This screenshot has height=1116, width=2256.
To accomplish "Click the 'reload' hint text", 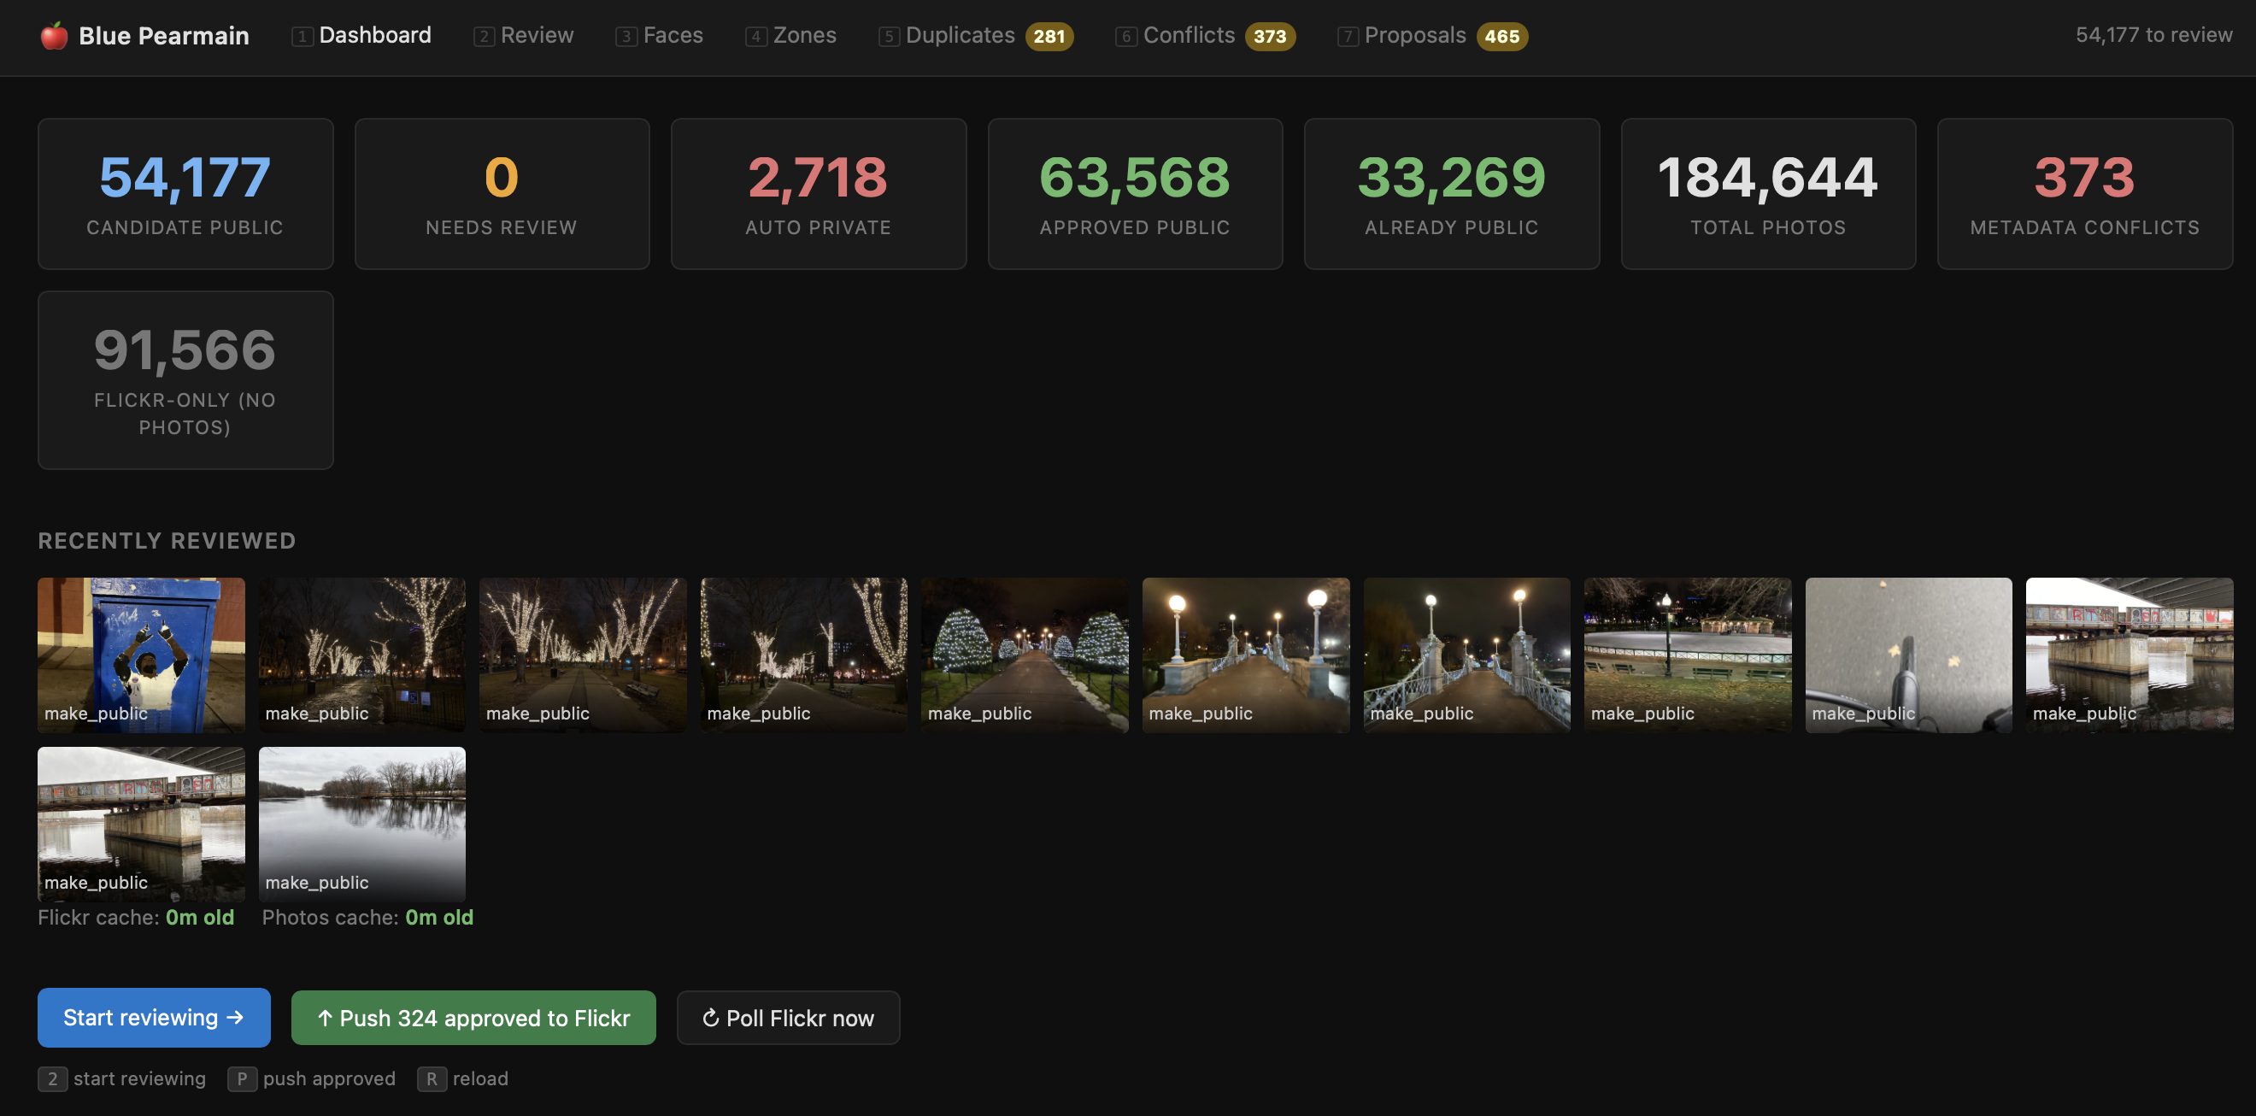I will coord(480,1078).
